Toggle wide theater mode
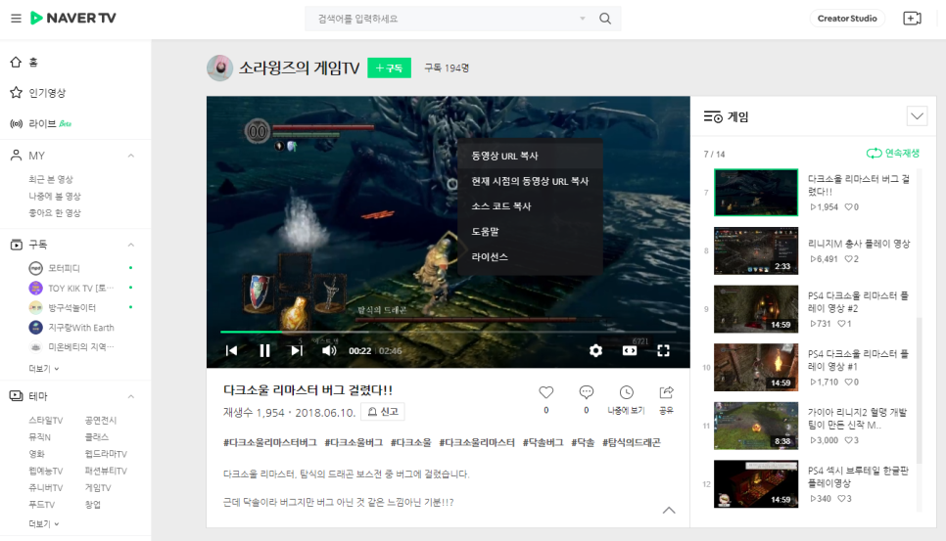This screenshot has height=541, width=946. (x=630, y=350)
